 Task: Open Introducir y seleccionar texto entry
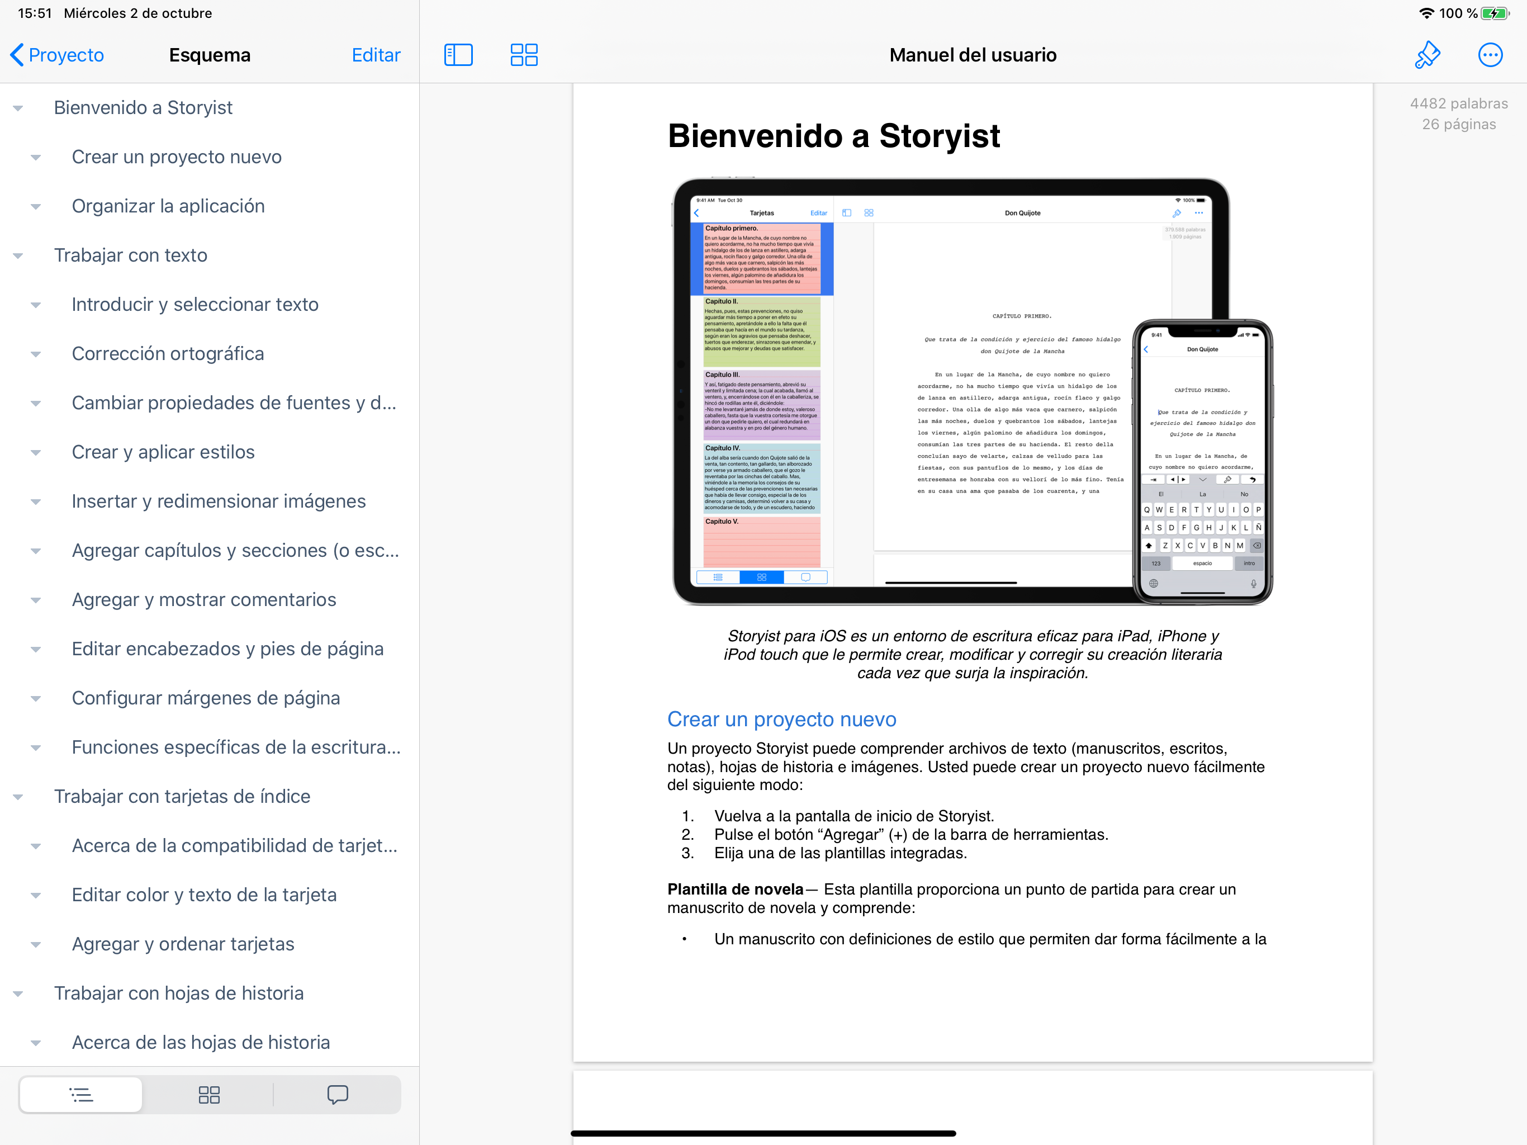point(195,304)
